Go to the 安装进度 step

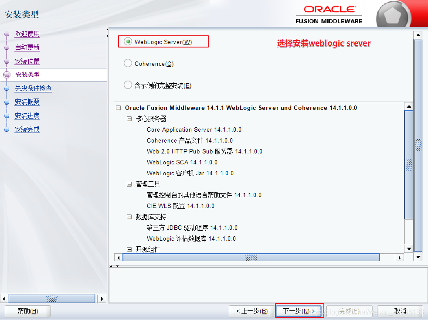click(27, 116)
